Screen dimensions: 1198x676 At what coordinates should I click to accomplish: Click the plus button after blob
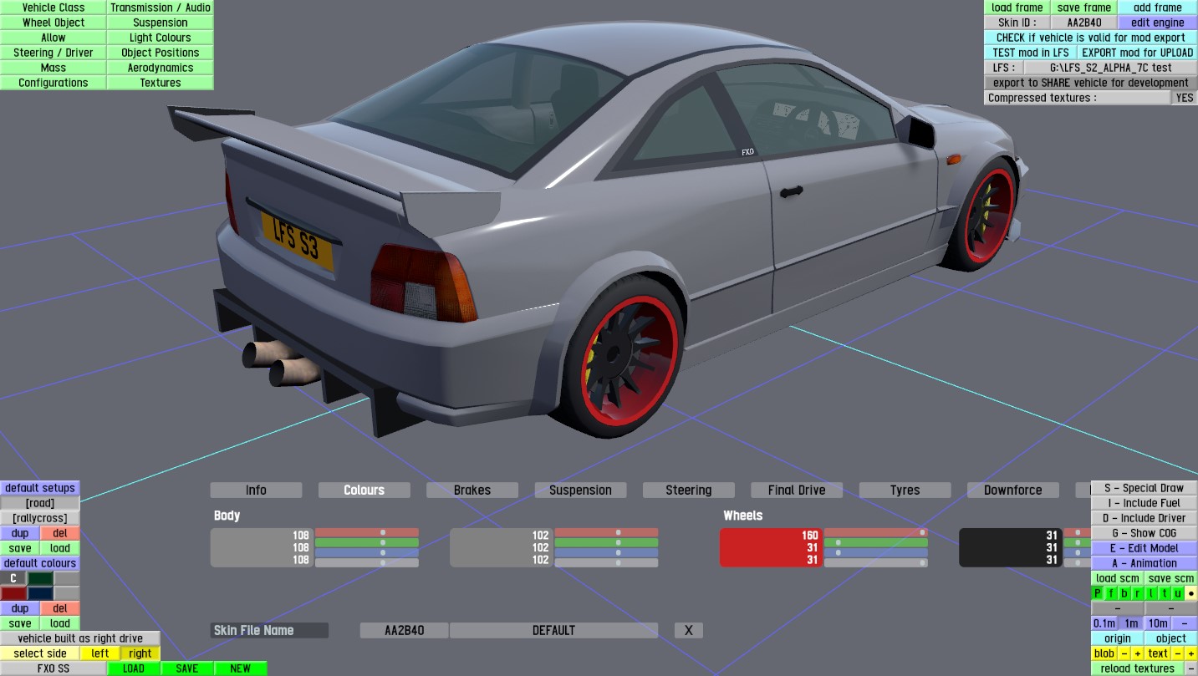coord(1138,653)
